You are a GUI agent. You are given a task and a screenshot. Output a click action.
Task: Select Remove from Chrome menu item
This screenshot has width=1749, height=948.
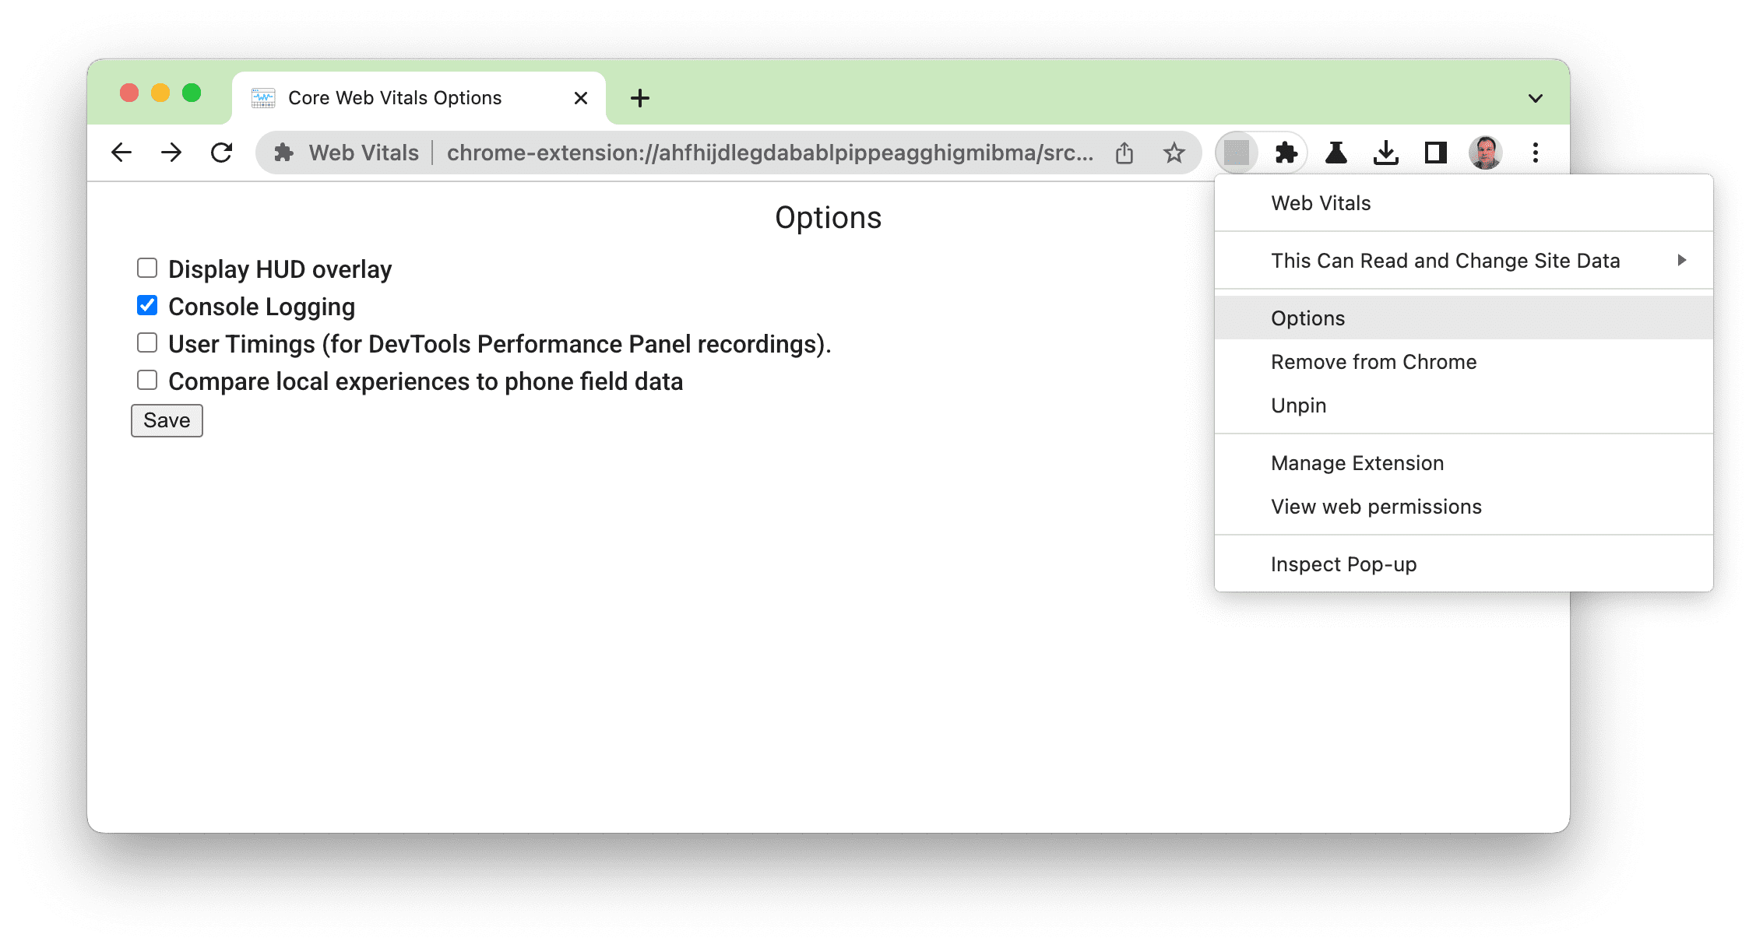(1374, 361)
